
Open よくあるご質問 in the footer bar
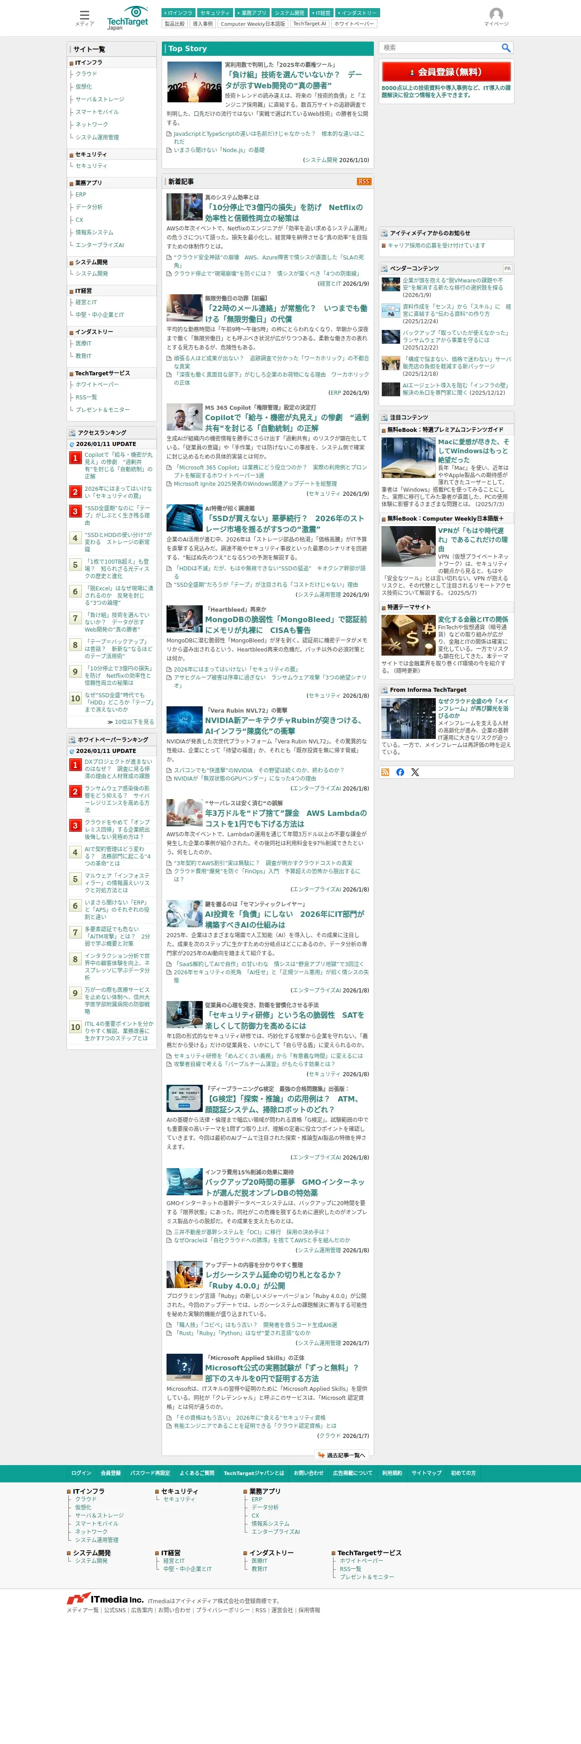(x=197, y=1473)
